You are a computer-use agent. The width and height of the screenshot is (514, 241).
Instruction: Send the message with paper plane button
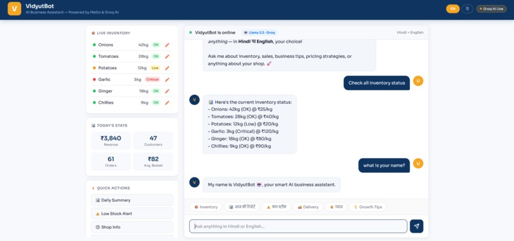[x=416, y=226]
